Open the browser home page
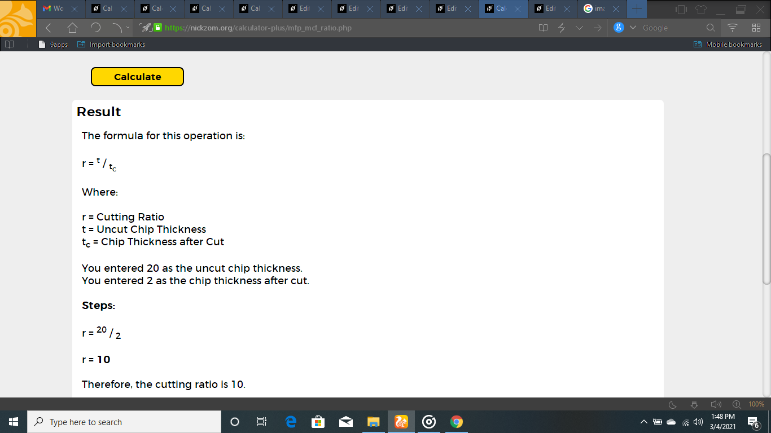The image size is (771, 433). click(72, 28)
